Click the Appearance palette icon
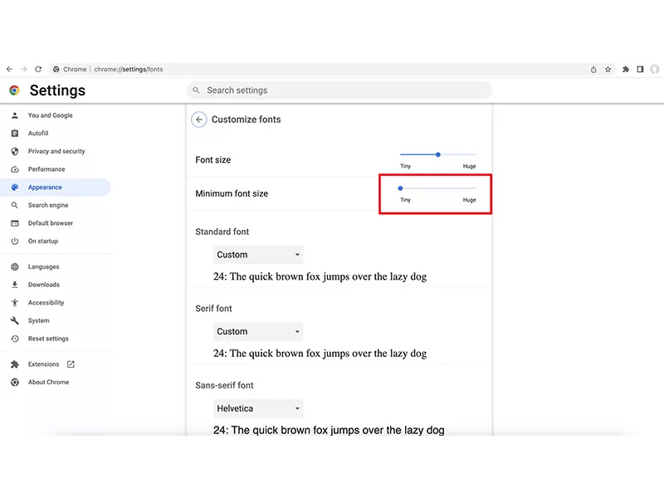 point(15,188)
